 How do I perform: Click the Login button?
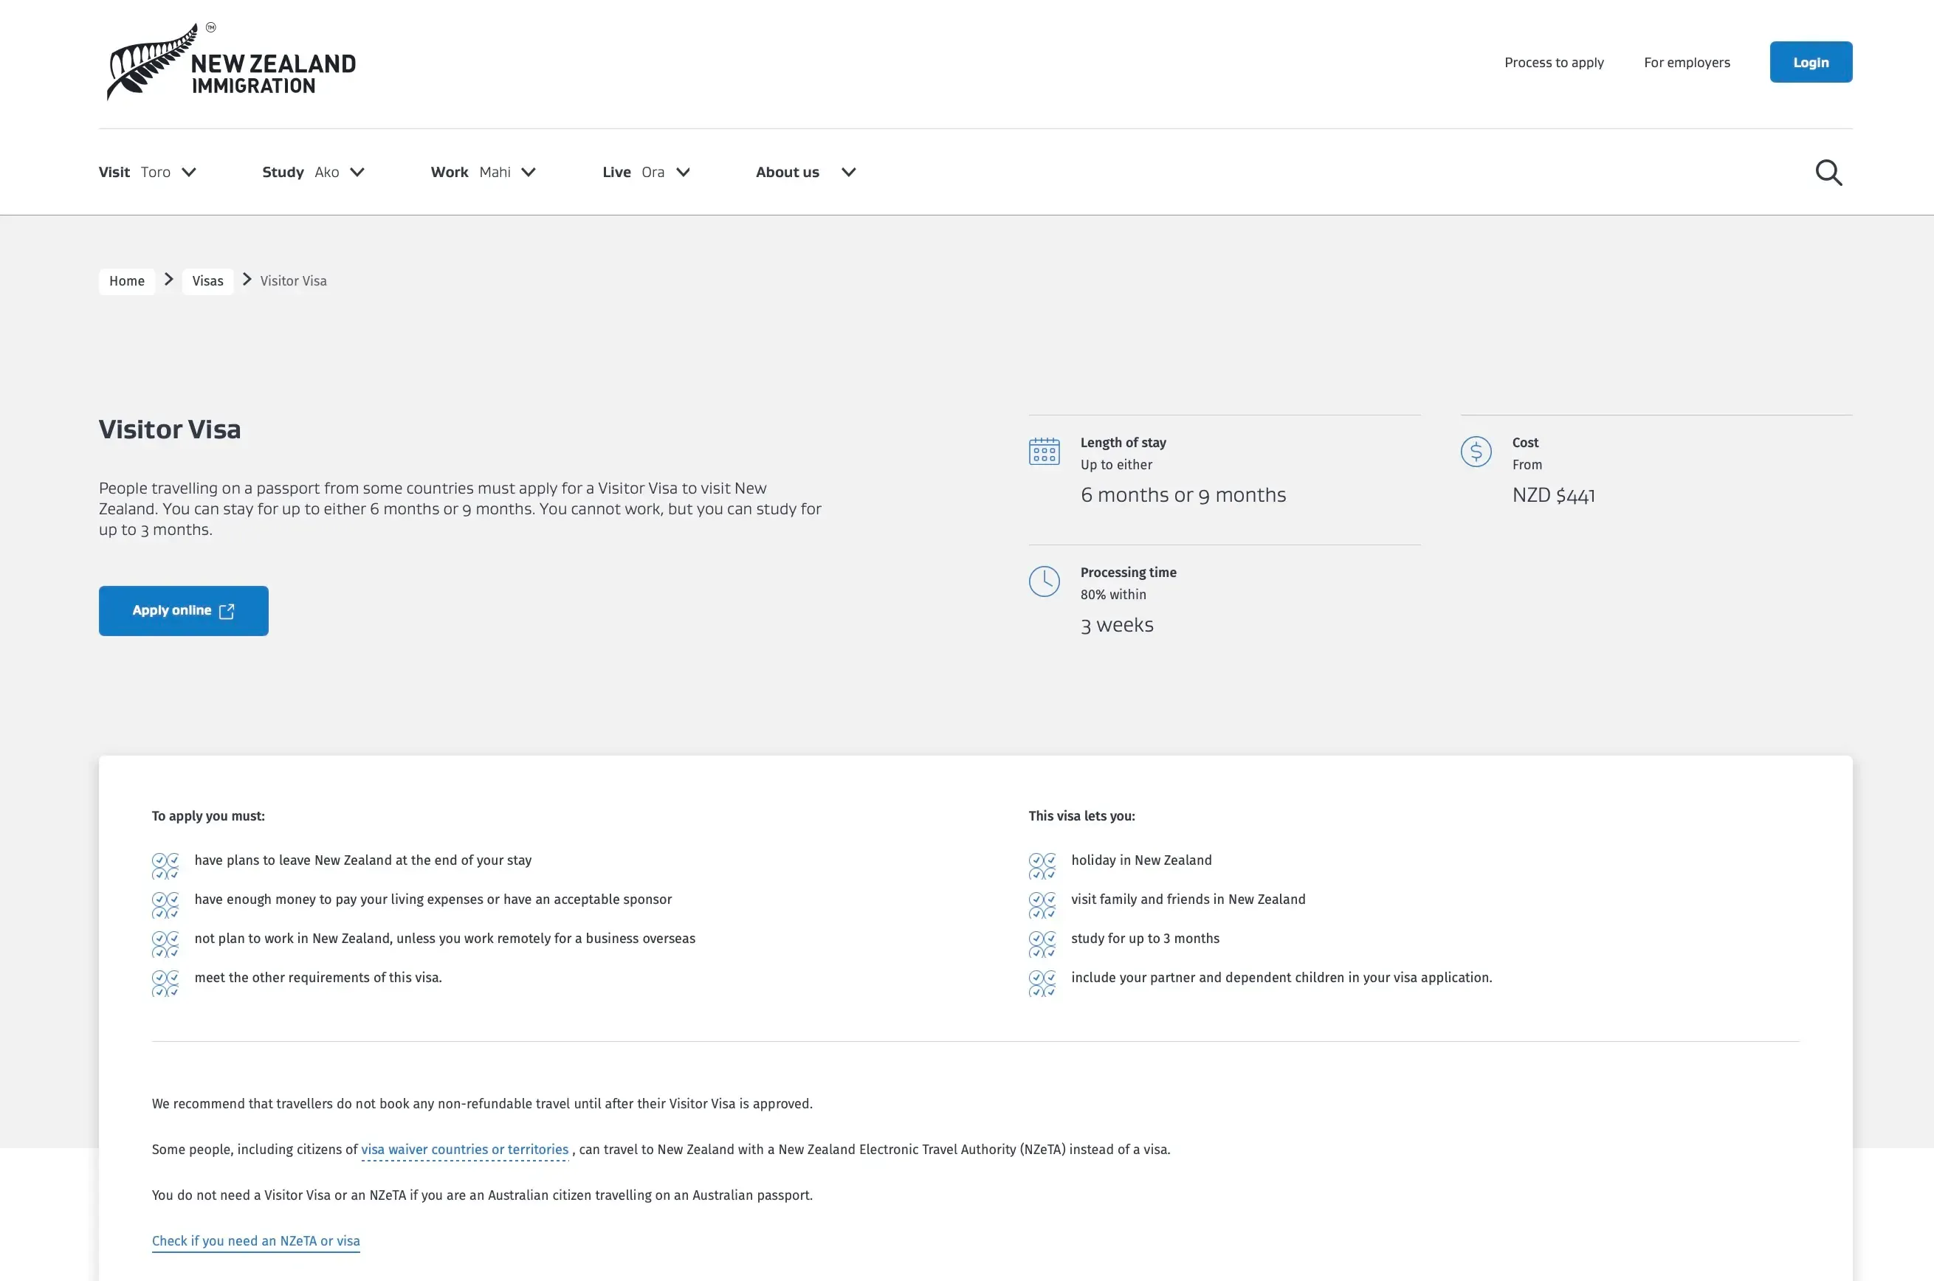tap(1811, 61)
